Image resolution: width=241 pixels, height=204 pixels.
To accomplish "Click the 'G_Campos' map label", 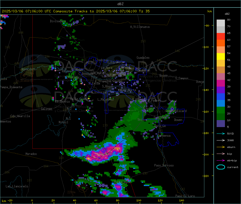I will (x=182, y=78).
